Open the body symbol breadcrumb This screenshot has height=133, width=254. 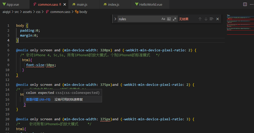(81, 12)
